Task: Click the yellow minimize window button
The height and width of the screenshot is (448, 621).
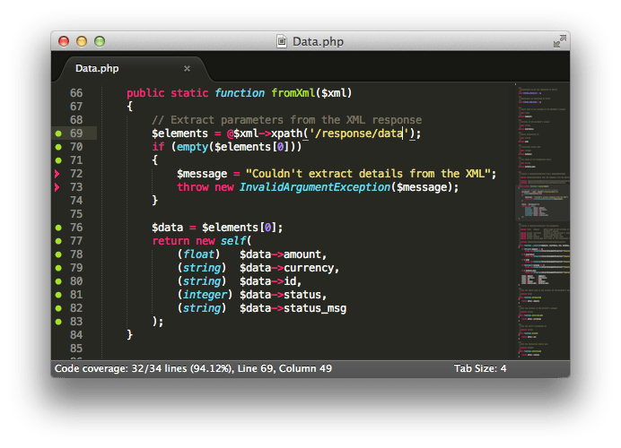Action: (x=82, y=41)
